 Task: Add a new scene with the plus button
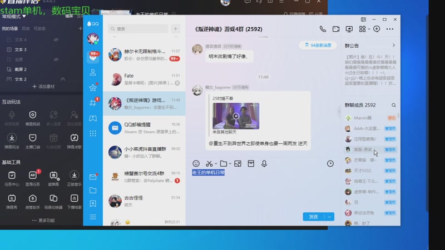(x=80, y=28)
